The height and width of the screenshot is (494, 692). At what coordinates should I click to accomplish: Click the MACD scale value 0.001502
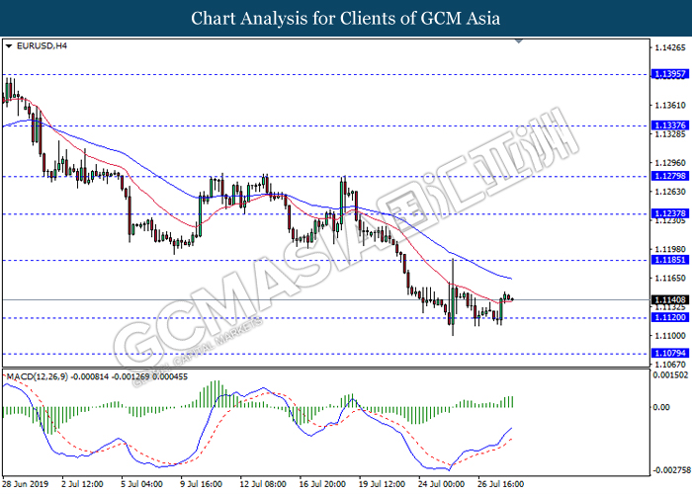(x=671, y=374)
